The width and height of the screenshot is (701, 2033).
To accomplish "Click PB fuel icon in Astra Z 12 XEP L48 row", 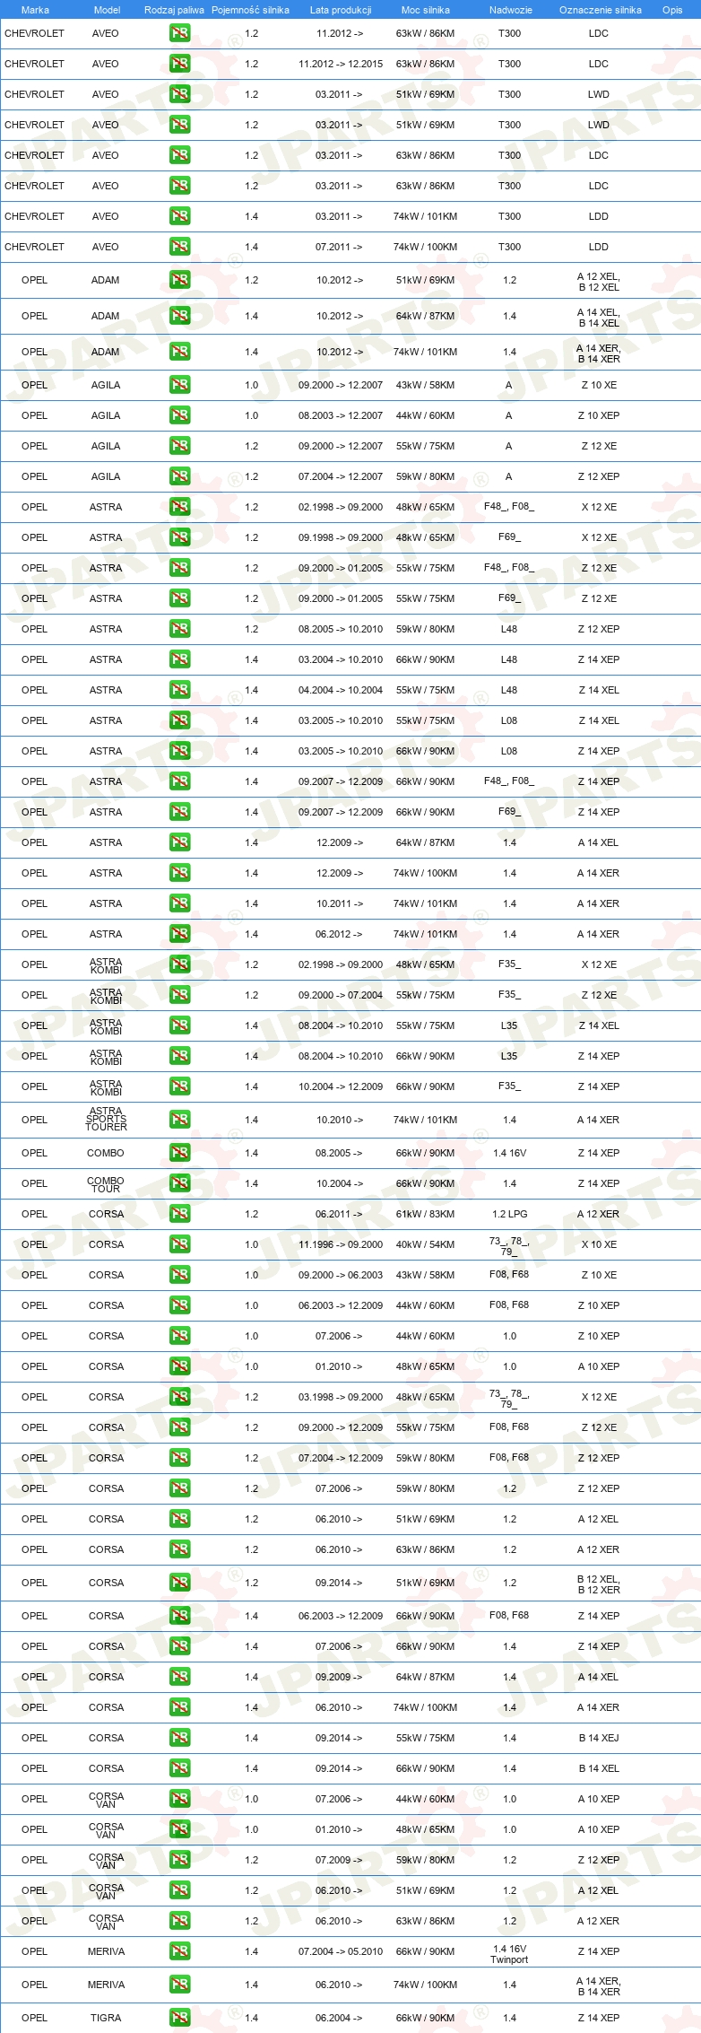I will pos(179,629).
